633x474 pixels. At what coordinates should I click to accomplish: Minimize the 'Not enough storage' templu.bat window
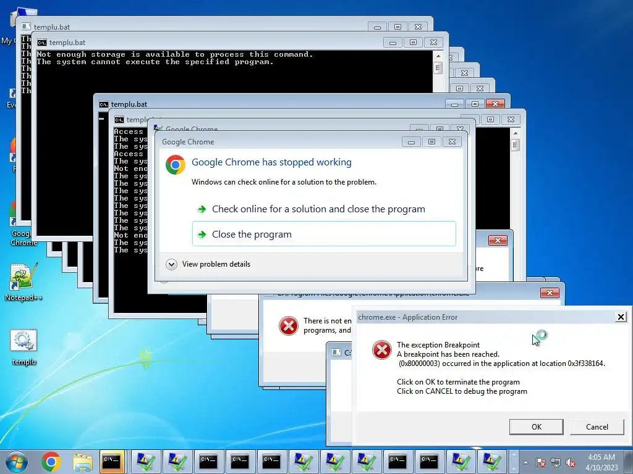(x=393, y=43)
